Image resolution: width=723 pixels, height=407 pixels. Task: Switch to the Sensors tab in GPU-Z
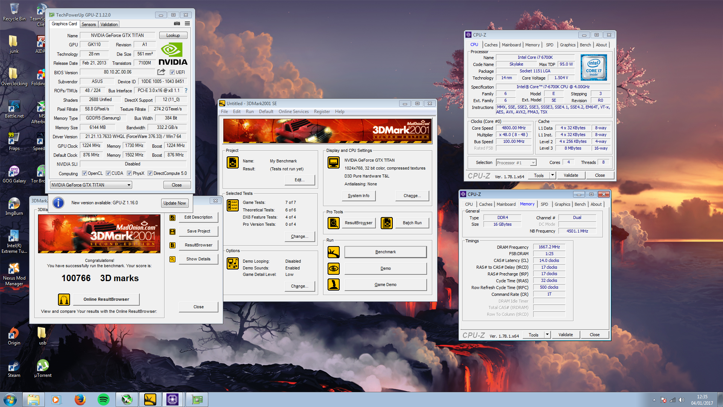(89, 24)
